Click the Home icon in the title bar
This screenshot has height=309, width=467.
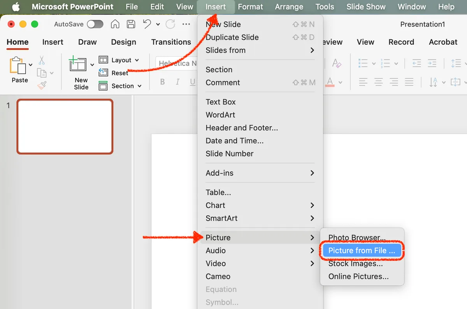(115, 24)
